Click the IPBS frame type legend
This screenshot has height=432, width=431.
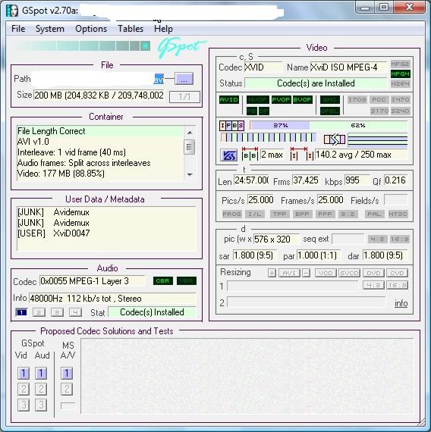[x=231, y=126]
